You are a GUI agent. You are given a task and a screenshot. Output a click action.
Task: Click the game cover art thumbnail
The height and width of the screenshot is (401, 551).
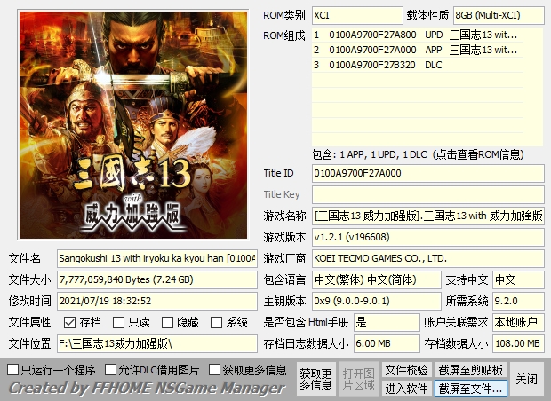coord(133,125)
